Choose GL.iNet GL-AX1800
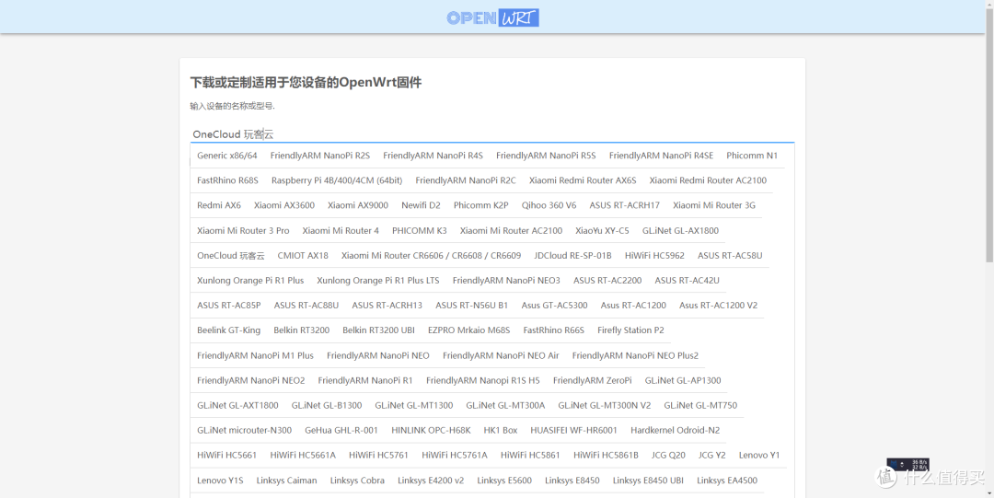Screen dimensions: 994x498 point(680,230)
